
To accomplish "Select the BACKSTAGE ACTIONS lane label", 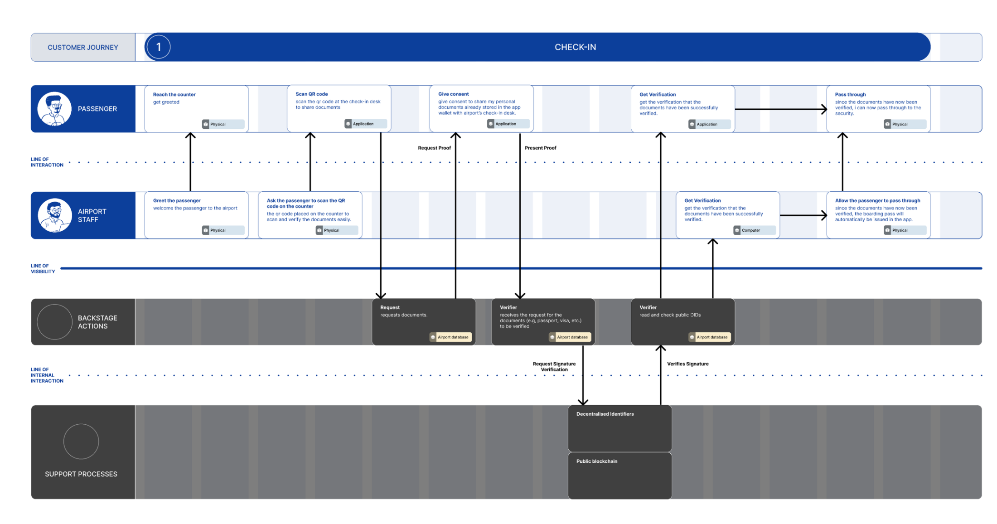I will [x=97, y=322].
